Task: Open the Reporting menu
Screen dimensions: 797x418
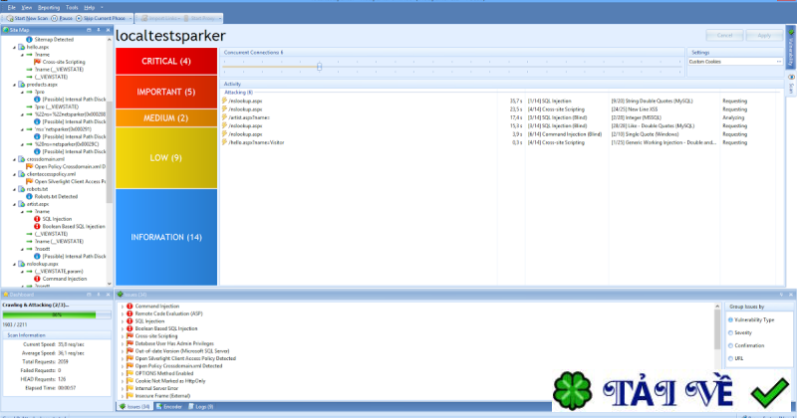Action: click(49, 8)
